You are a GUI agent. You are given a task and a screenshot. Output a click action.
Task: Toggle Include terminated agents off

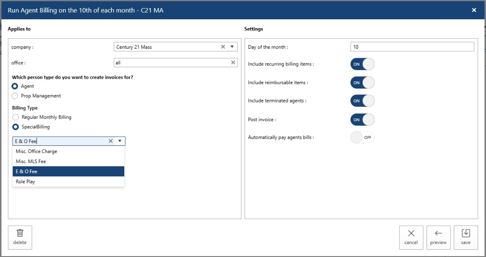[x=362, y=101]
